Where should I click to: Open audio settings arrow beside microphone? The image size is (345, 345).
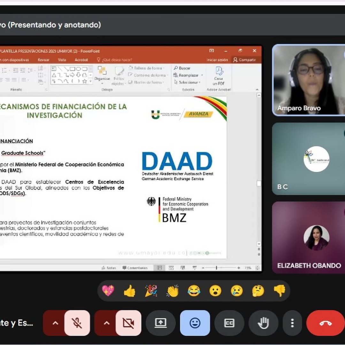(55, 323)
